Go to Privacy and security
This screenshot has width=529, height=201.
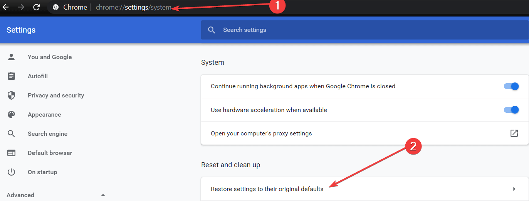56,96
